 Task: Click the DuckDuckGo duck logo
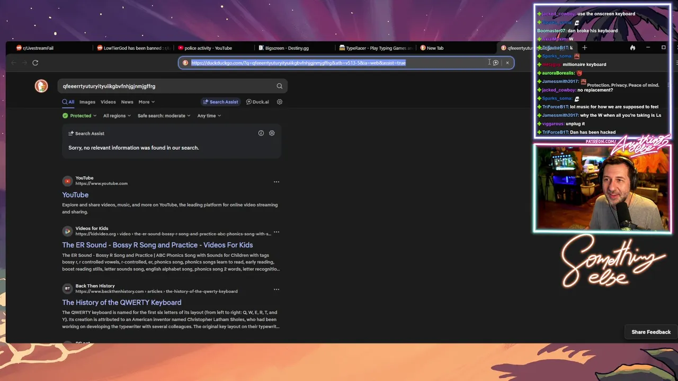point(41,86)
